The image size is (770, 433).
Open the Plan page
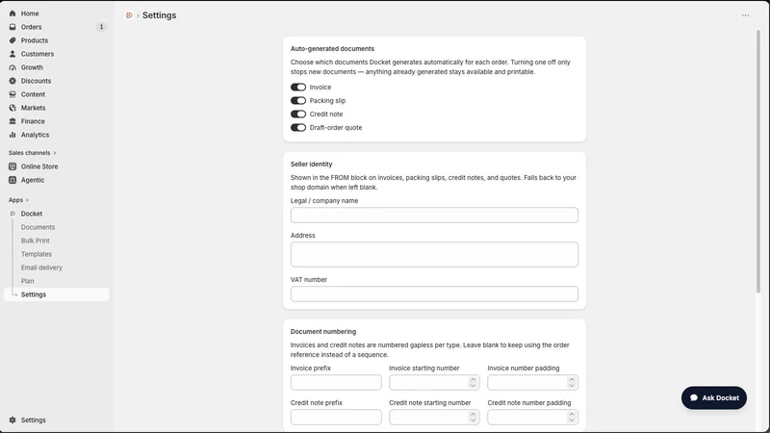click(27, 281)
